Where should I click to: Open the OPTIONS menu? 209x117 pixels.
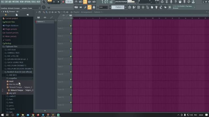coord(27,2)
